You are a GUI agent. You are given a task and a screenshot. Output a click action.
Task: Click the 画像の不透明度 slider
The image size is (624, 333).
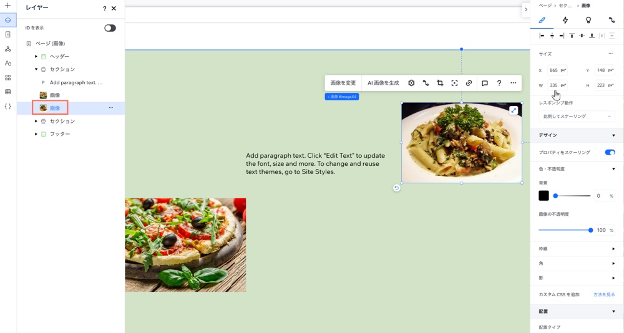[x=565, y=230]
